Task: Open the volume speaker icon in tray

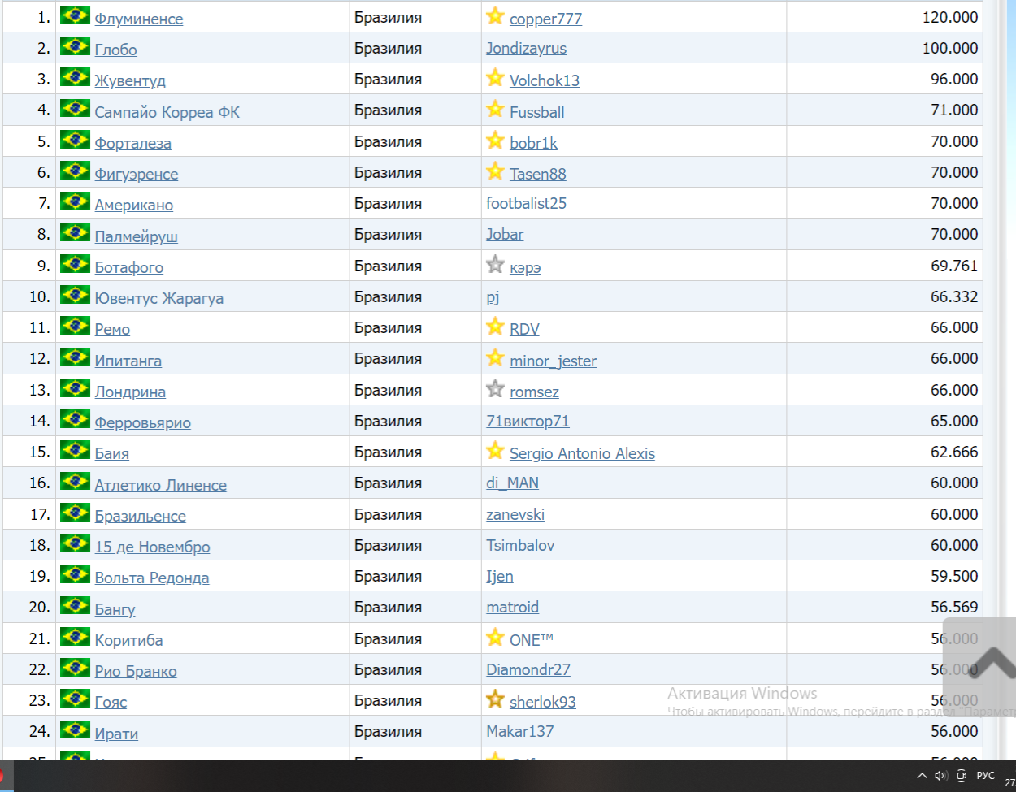Action: pos(941,776)
